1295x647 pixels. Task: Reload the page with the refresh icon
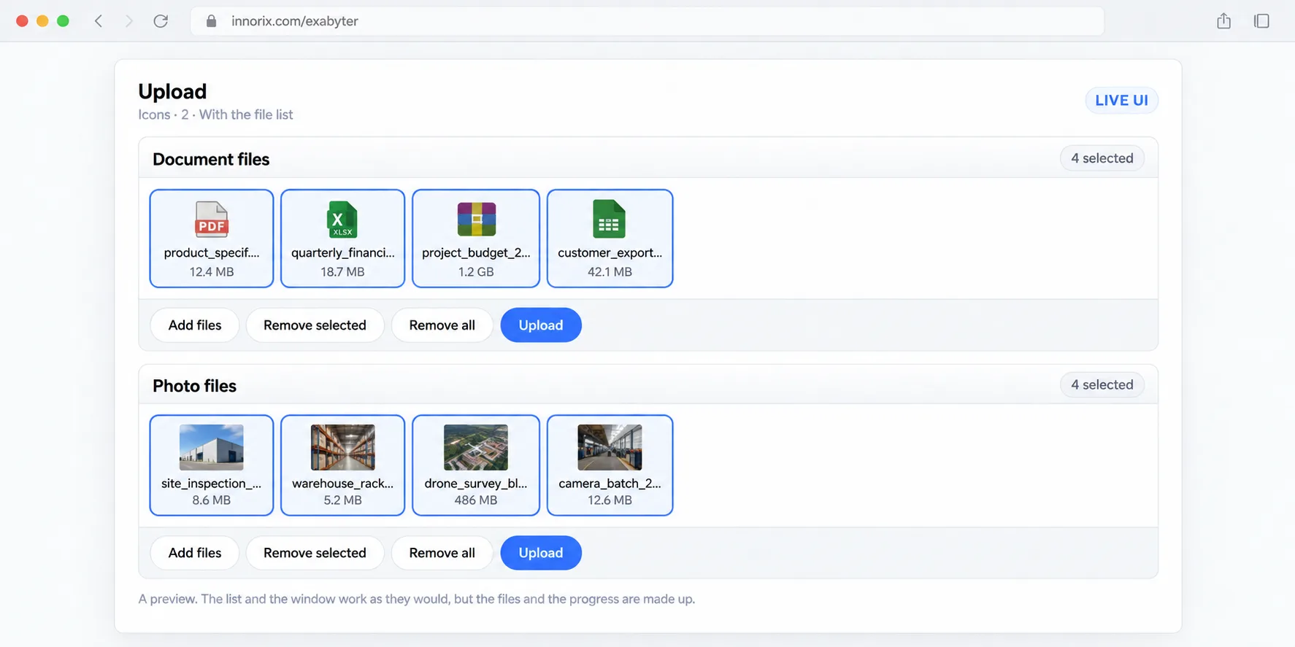click(161, 21)
